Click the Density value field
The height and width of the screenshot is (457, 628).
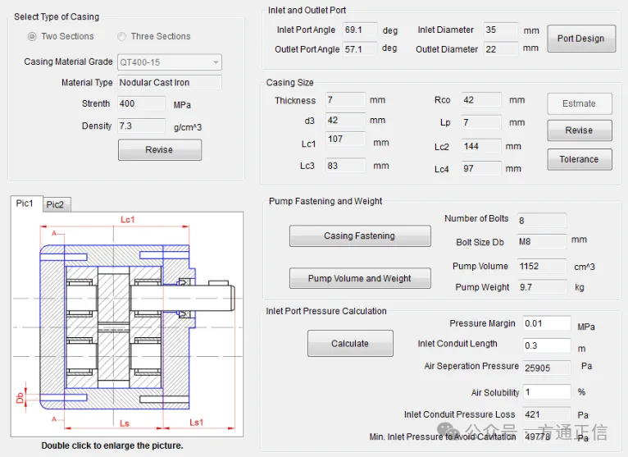(141, 126)
